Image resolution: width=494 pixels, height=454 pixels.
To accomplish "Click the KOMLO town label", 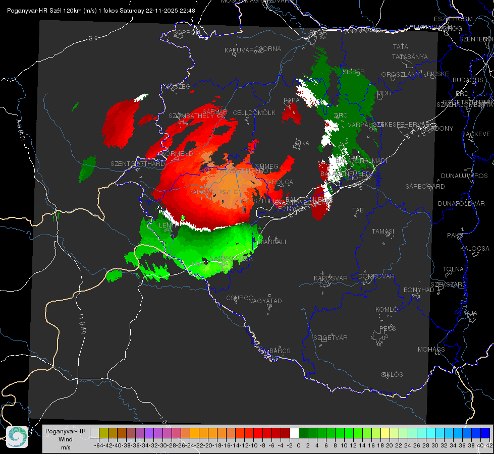I will pos(387,310).
